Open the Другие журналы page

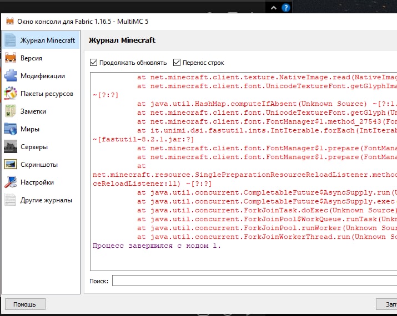click(41, 200)
